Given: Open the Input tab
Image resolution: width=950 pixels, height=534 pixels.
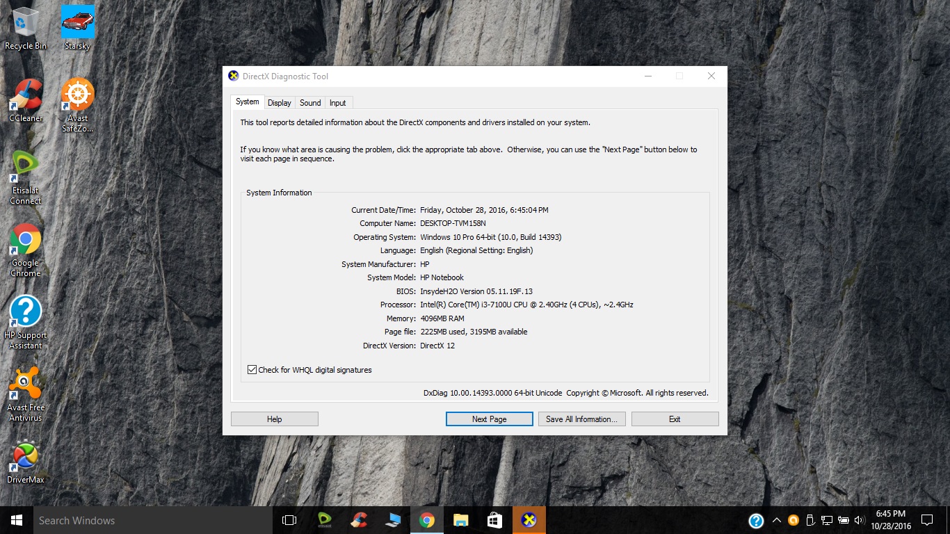Looking at the screenshot, I should [x=338, y=103].
